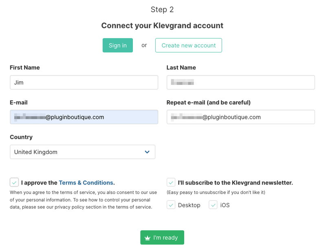Toggle the Terms & Conditions approval checkbox
Screen dimensions: 326x251
14,182
